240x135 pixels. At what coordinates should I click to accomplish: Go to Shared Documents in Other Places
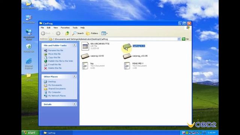click(x=57, y=88)
